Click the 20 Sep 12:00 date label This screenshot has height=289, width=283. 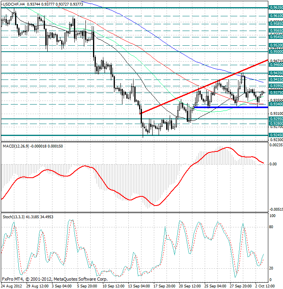(x=190, y=286)
